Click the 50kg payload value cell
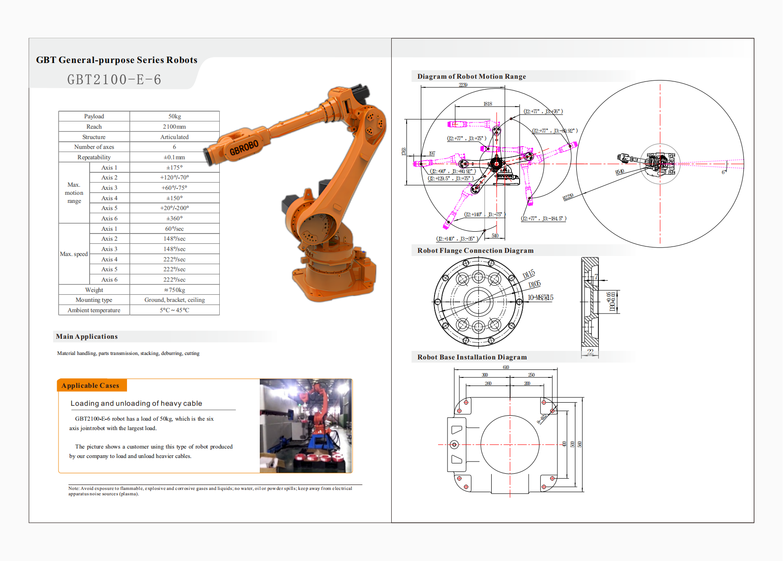The height and width of the screenshot is (561, 783). pos(175,117)
